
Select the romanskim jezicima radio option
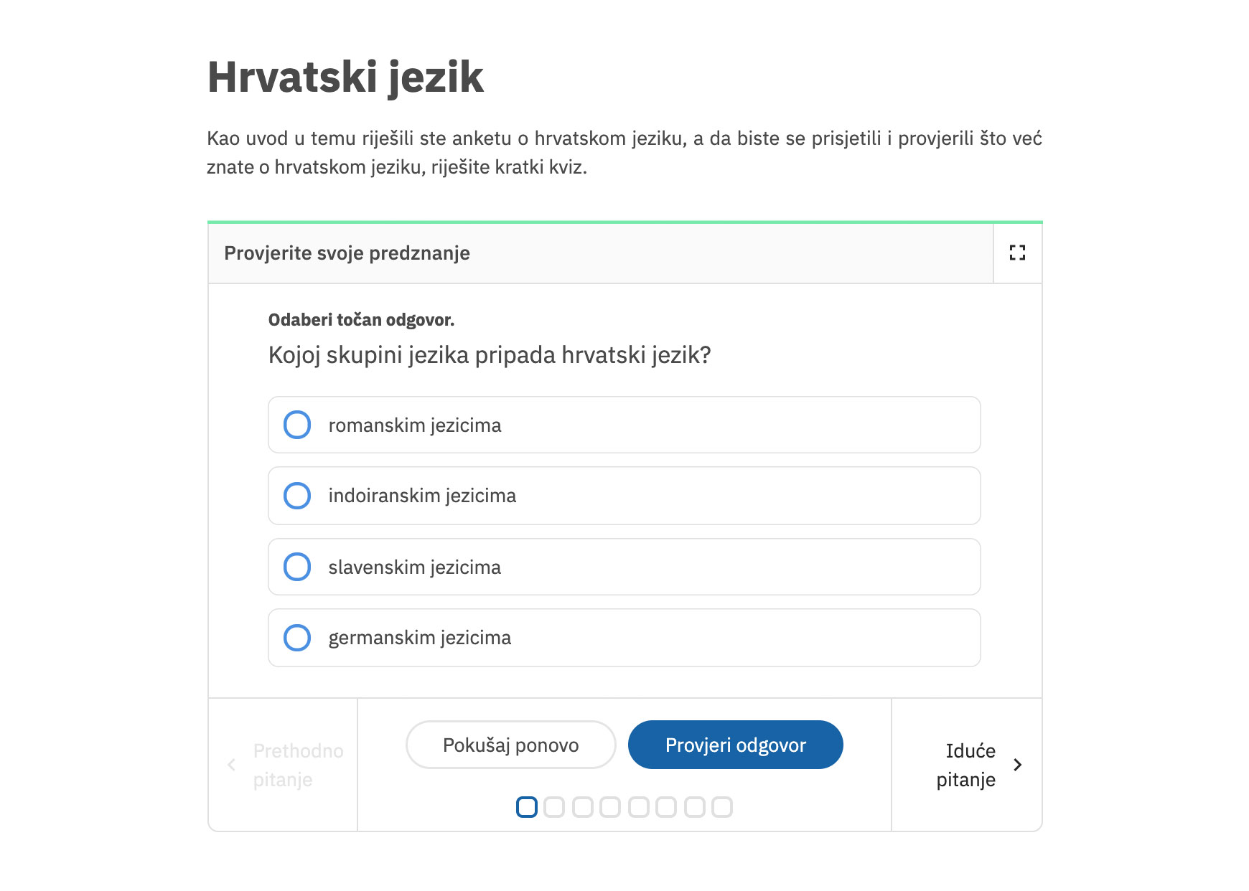click(x=297, y=425)
